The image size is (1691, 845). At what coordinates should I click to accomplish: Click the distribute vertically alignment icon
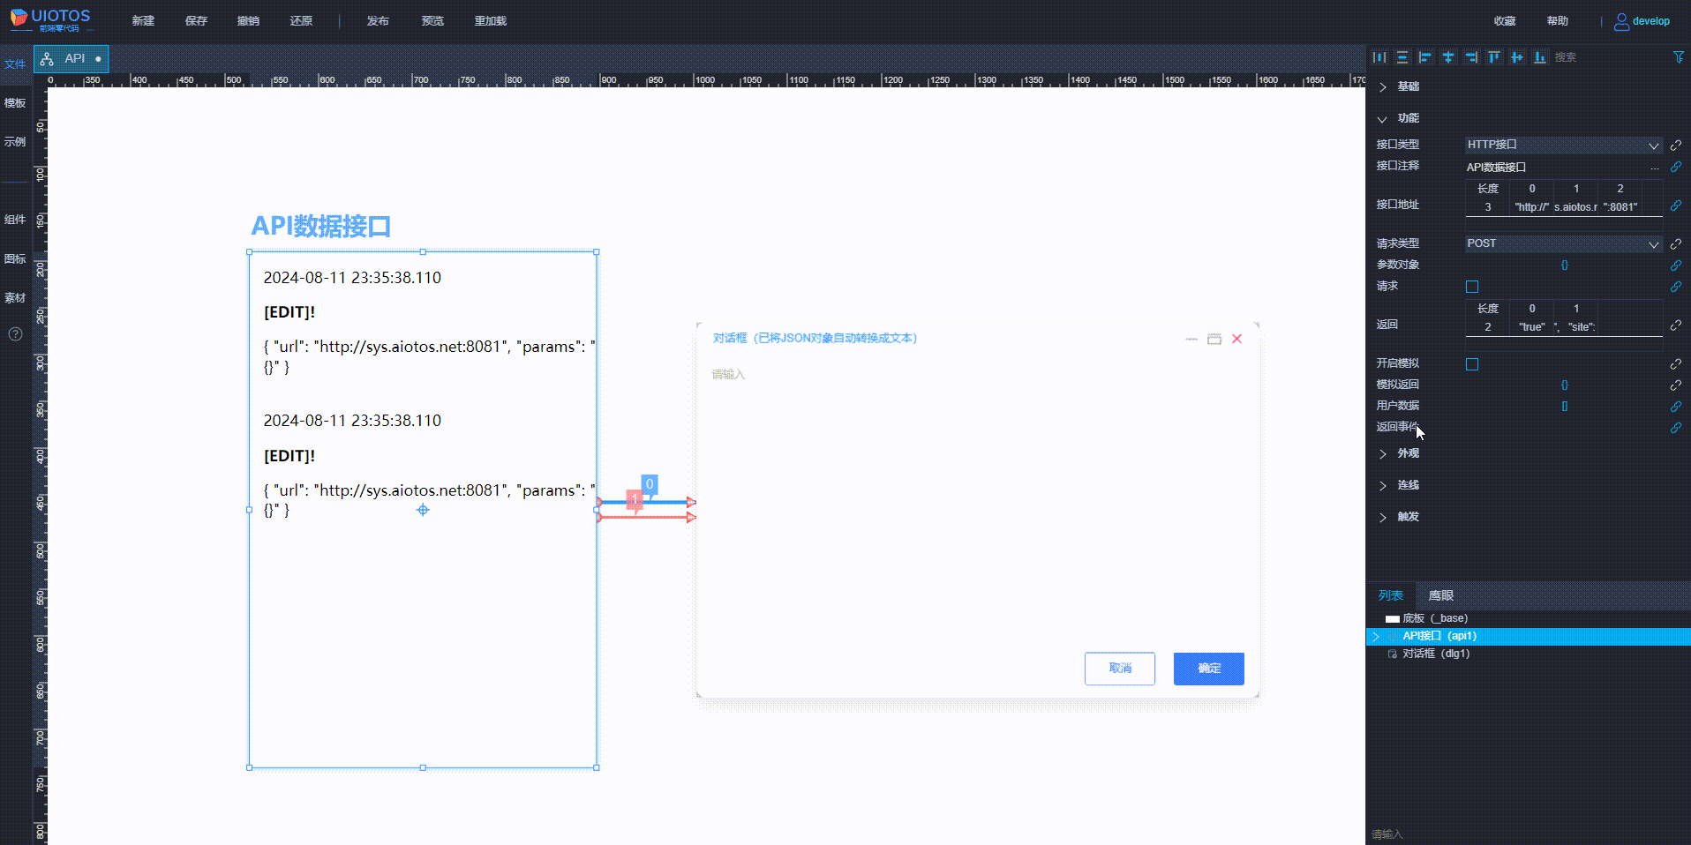1402,57
